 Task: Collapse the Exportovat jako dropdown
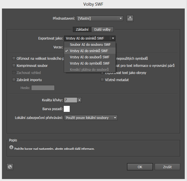tap(90, 38)
